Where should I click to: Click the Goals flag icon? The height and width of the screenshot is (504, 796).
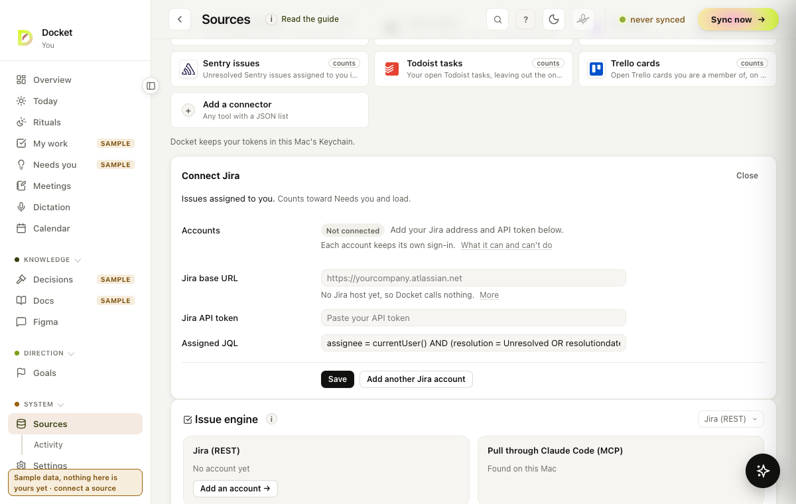point(21,373)
